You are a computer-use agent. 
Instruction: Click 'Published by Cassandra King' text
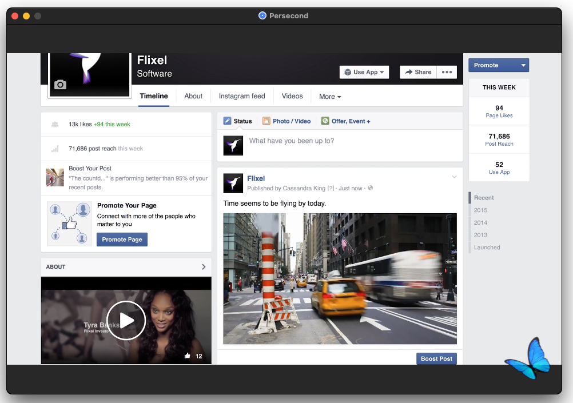point(286,188)
